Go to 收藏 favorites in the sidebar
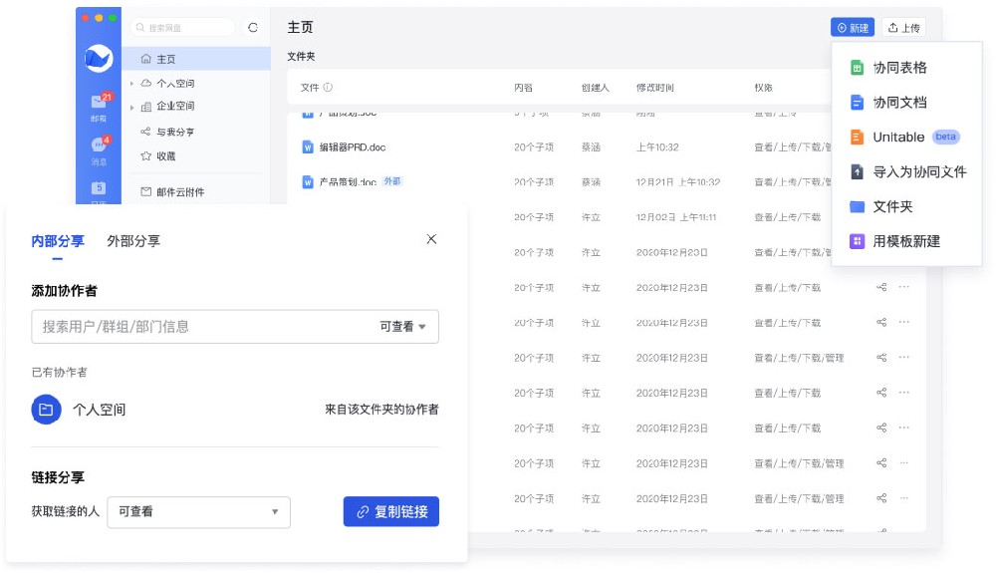This screenshot has height=573, width=996. pyautogui.click(x=165, y=156)
